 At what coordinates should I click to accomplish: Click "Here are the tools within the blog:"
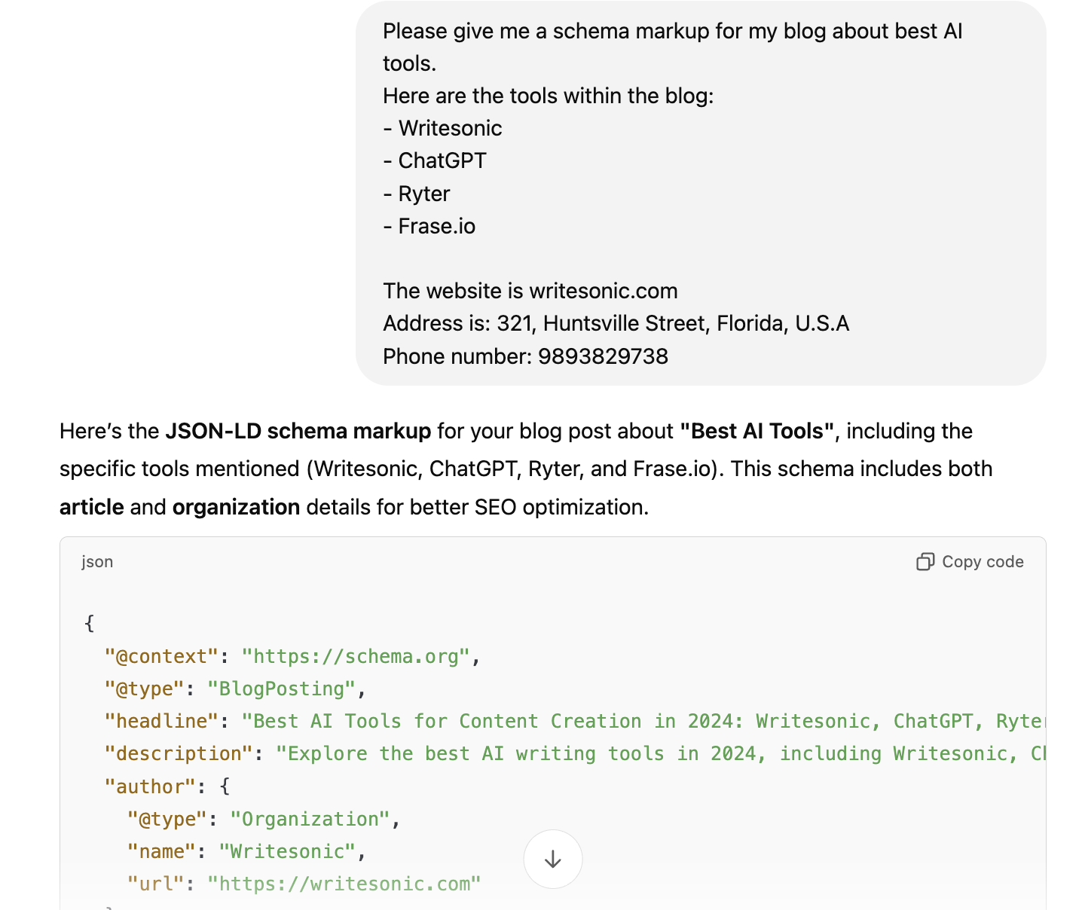click(x=549, y=96)
